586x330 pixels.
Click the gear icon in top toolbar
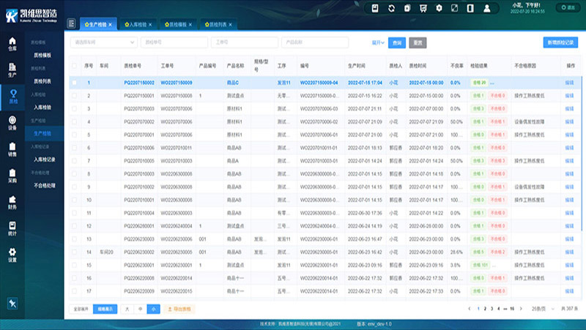tap(439, 8)
